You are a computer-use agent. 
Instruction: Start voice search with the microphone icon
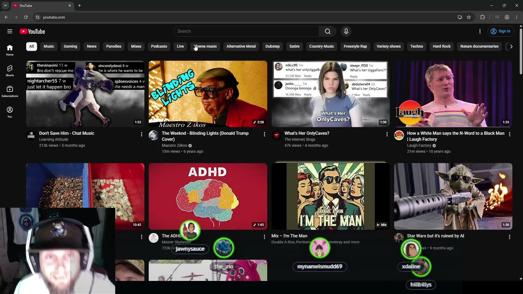tap(346, 31)
